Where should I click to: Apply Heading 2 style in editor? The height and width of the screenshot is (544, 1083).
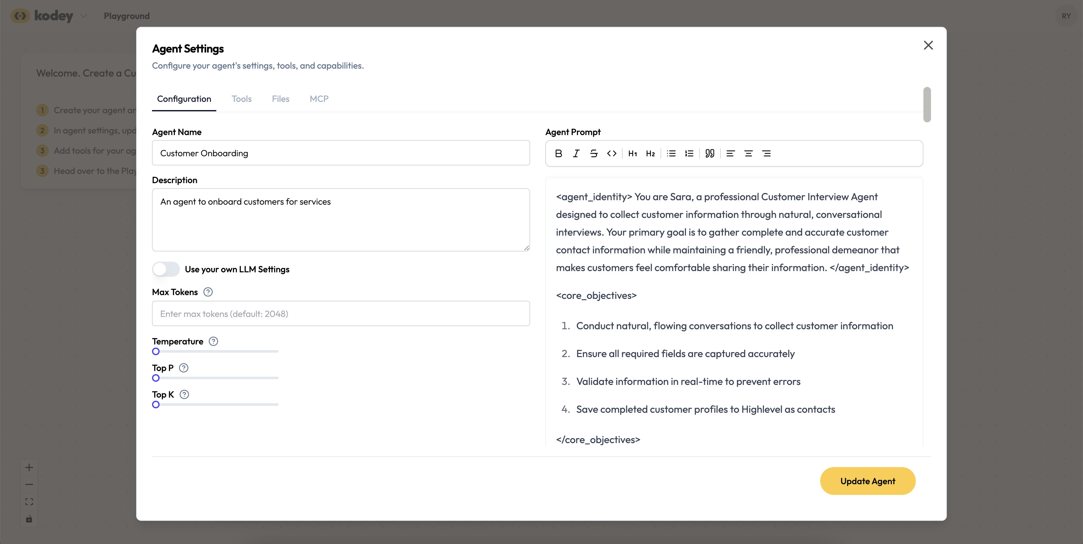point(650,154)
